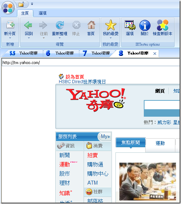This screenshot has height=204, width=181.
Task: Open the 拍賣 service link
Action: [x=92, y=155]
